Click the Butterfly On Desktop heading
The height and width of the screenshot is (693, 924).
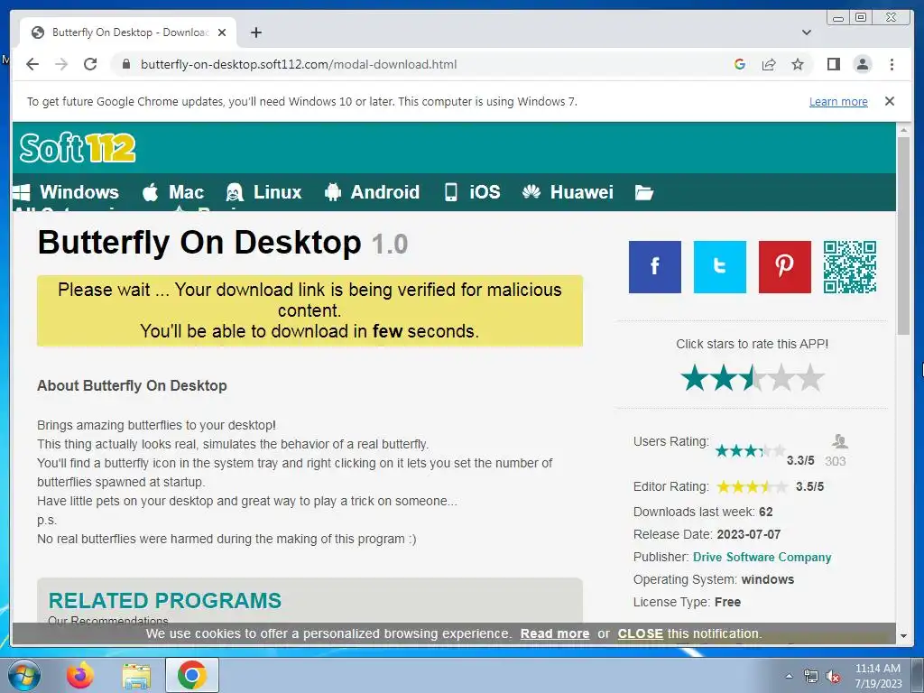point(199,242)
